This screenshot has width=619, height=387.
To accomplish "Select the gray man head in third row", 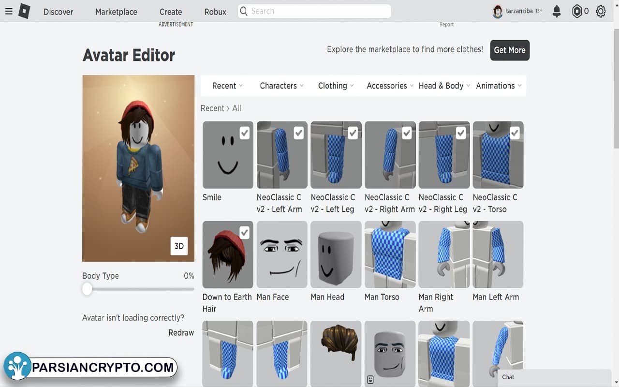I will pos(390,353).
